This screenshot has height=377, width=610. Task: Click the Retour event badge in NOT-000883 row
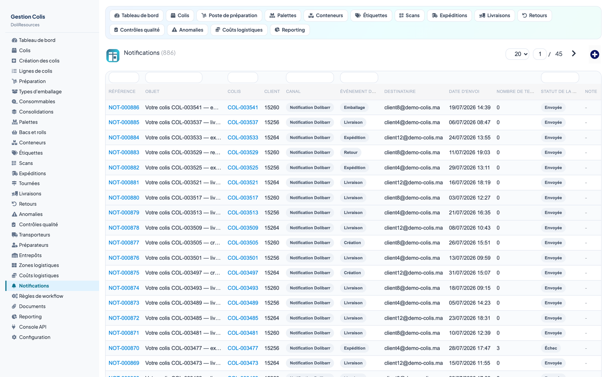350,153
